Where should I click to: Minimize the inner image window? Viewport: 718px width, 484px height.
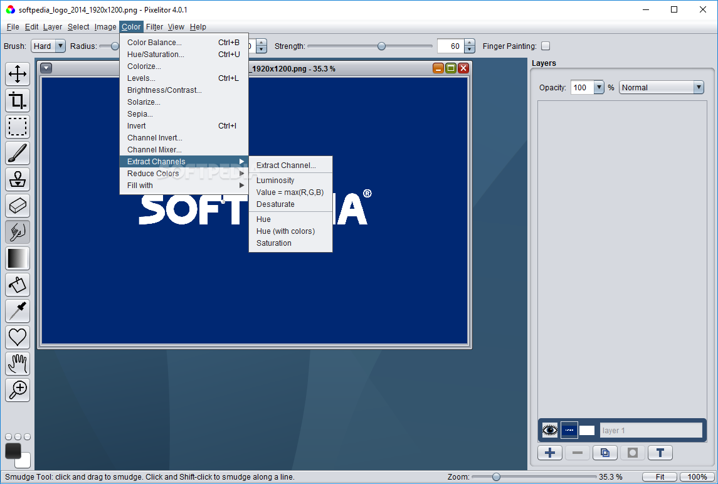(x=438, y=68)
